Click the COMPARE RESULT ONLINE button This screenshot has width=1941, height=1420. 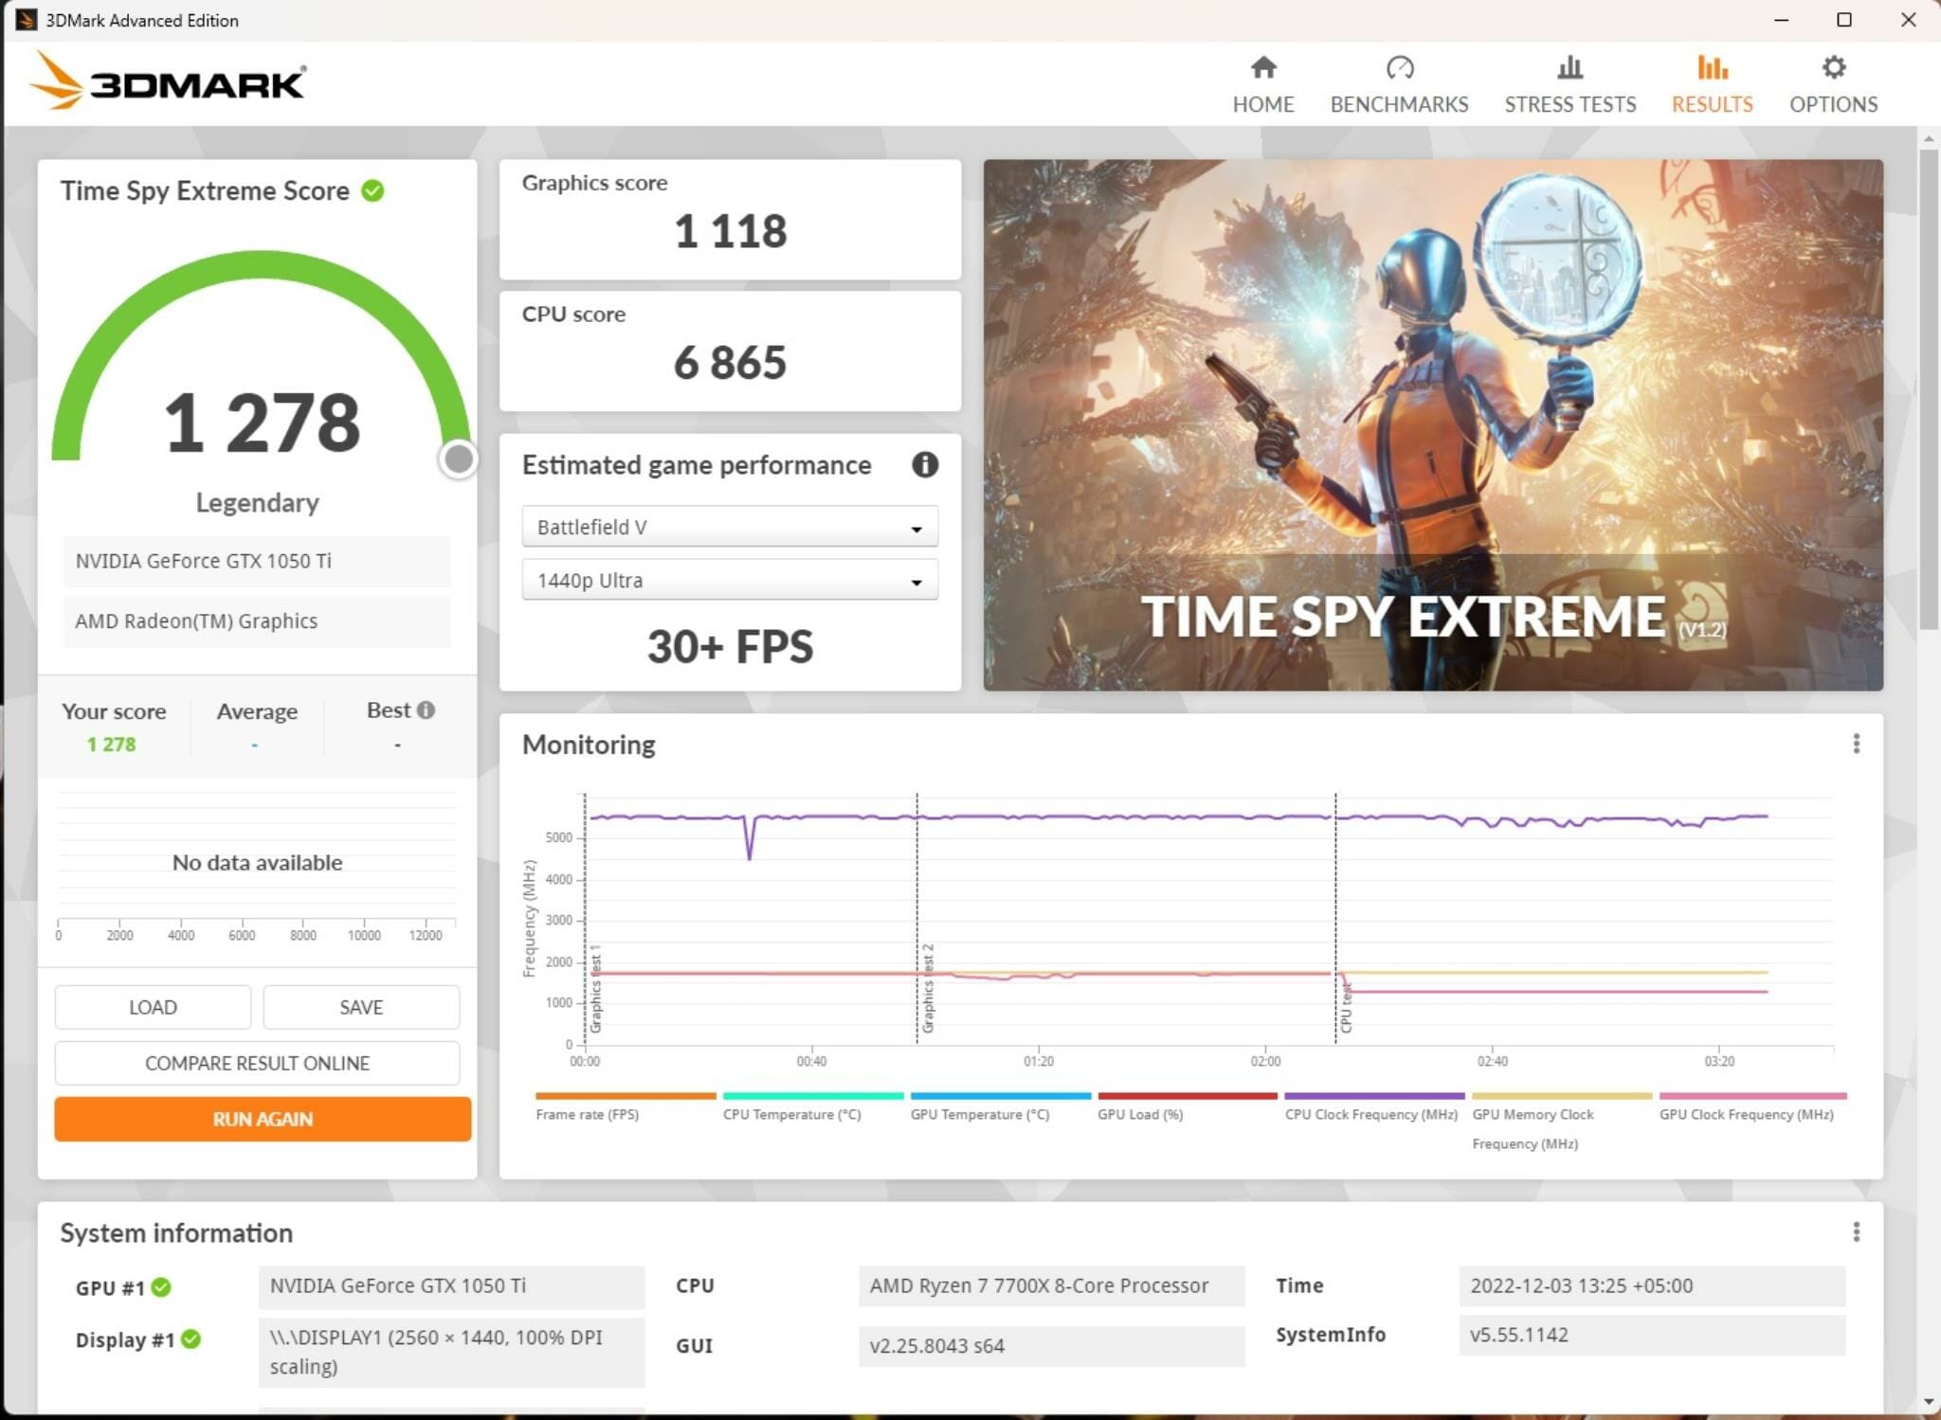[x=256, y=1062]
